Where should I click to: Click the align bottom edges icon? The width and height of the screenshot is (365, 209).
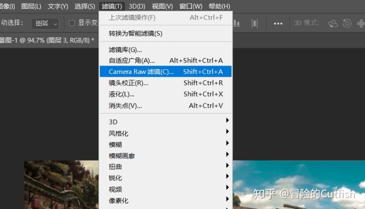point(237,23)
